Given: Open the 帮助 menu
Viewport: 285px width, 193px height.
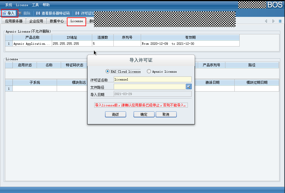Looking at the screenshot, I should pos(46,5).
